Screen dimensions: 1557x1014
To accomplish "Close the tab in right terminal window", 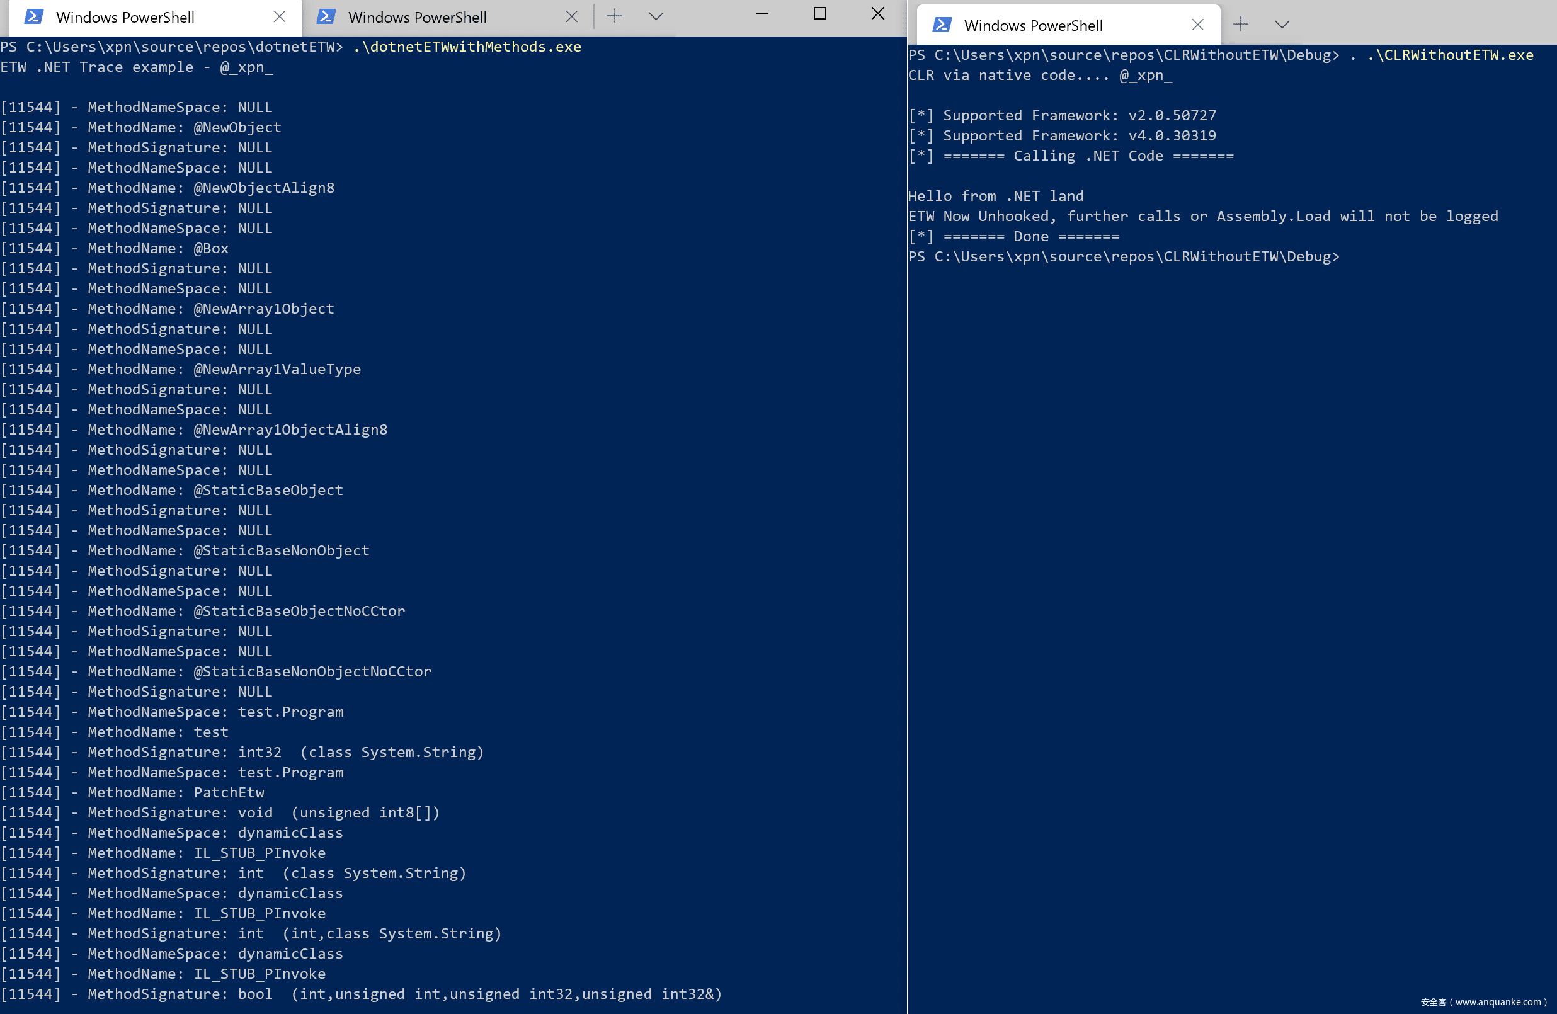I will (1198, 25).
